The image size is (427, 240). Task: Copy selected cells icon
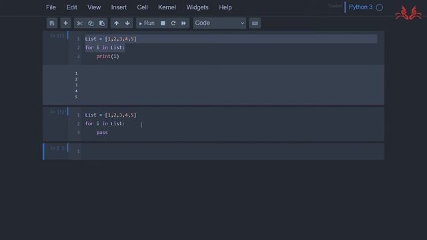tap(91, 23)
